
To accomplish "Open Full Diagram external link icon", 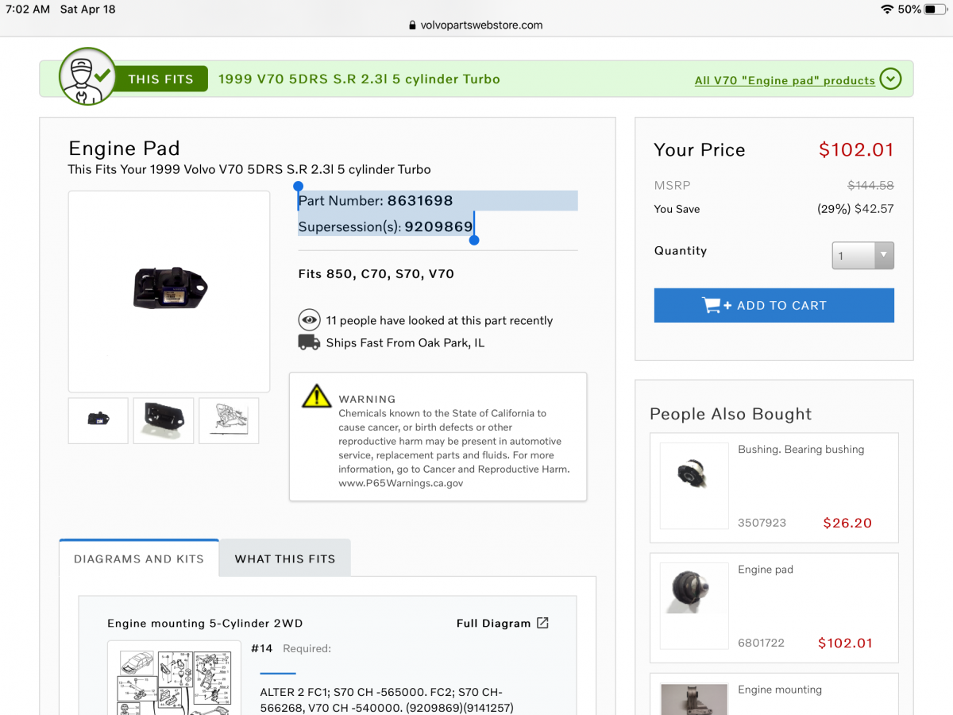I will (x=542, y=623).
